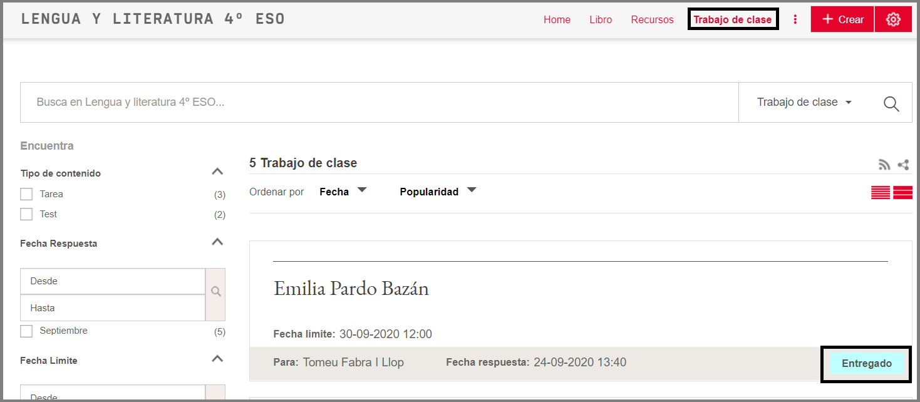Tick the Test checkbox

click(x=26, y=214)
